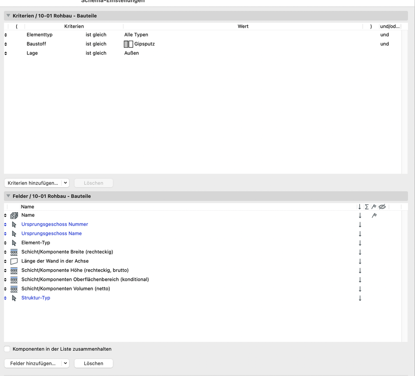
Task: Click the disabled Löschen button below criteria
Action: tap(93, 183)
